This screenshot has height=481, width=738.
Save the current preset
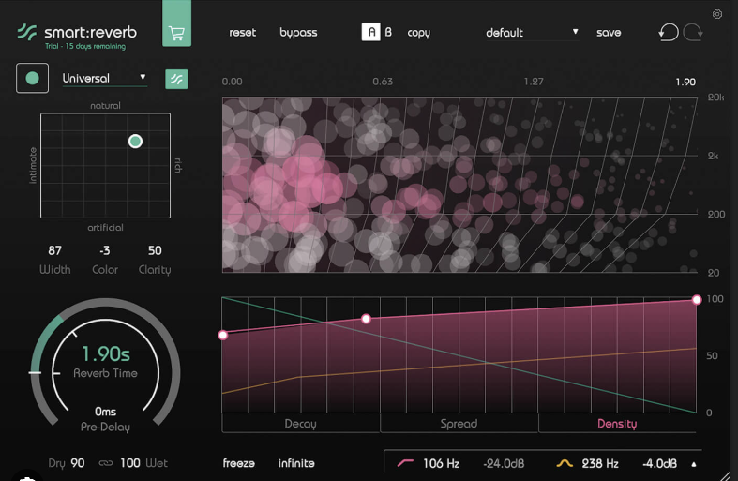(x=609, y=33)
